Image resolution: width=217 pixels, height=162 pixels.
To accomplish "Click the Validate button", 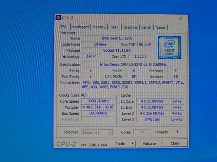I will 149,143.
